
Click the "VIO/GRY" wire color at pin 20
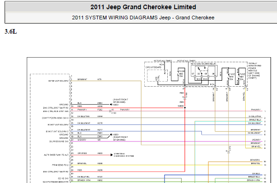(x=82, y=140)
